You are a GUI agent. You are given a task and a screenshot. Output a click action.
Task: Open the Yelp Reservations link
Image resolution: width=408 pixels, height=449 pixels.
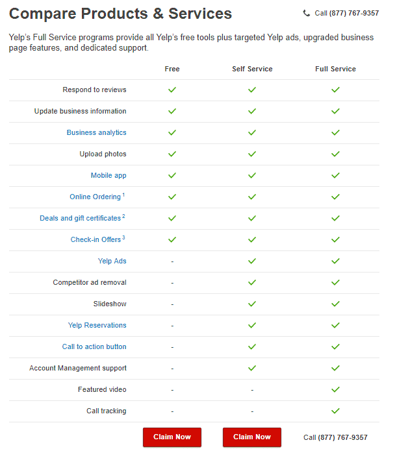click(97, 325)
